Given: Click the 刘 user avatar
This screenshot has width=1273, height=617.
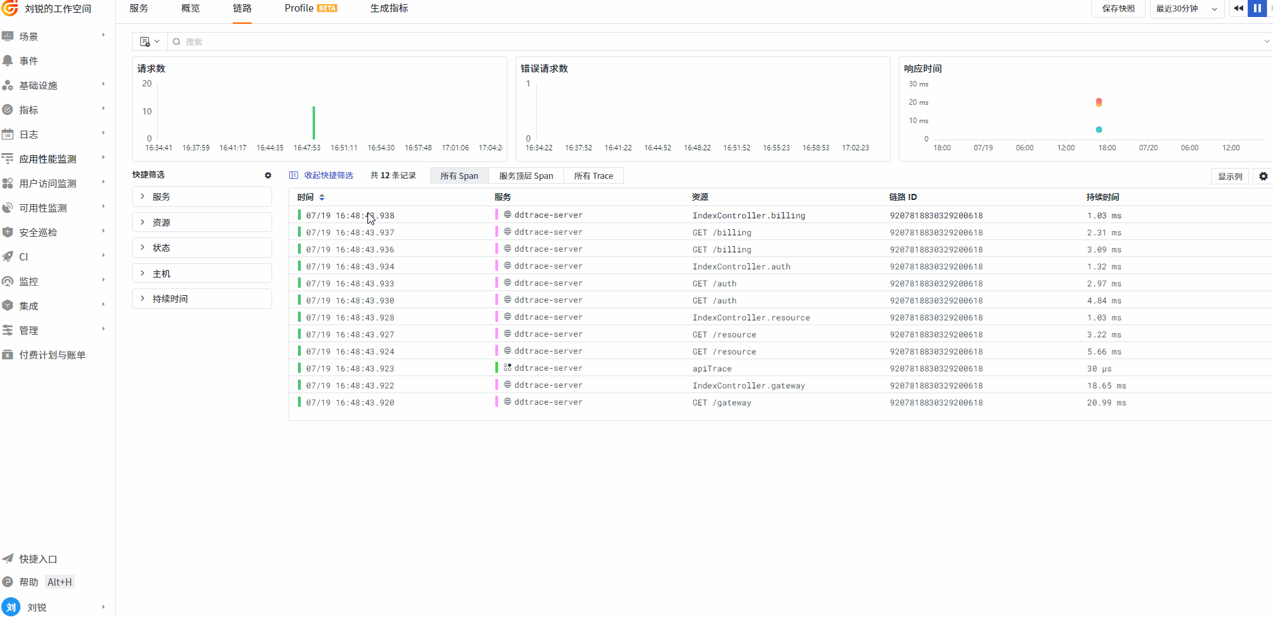Looking at the screenshot, I should [11, 607].
